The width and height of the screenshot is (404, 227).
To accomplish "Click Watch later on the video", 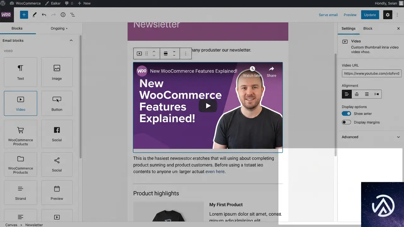I will 252,72.
